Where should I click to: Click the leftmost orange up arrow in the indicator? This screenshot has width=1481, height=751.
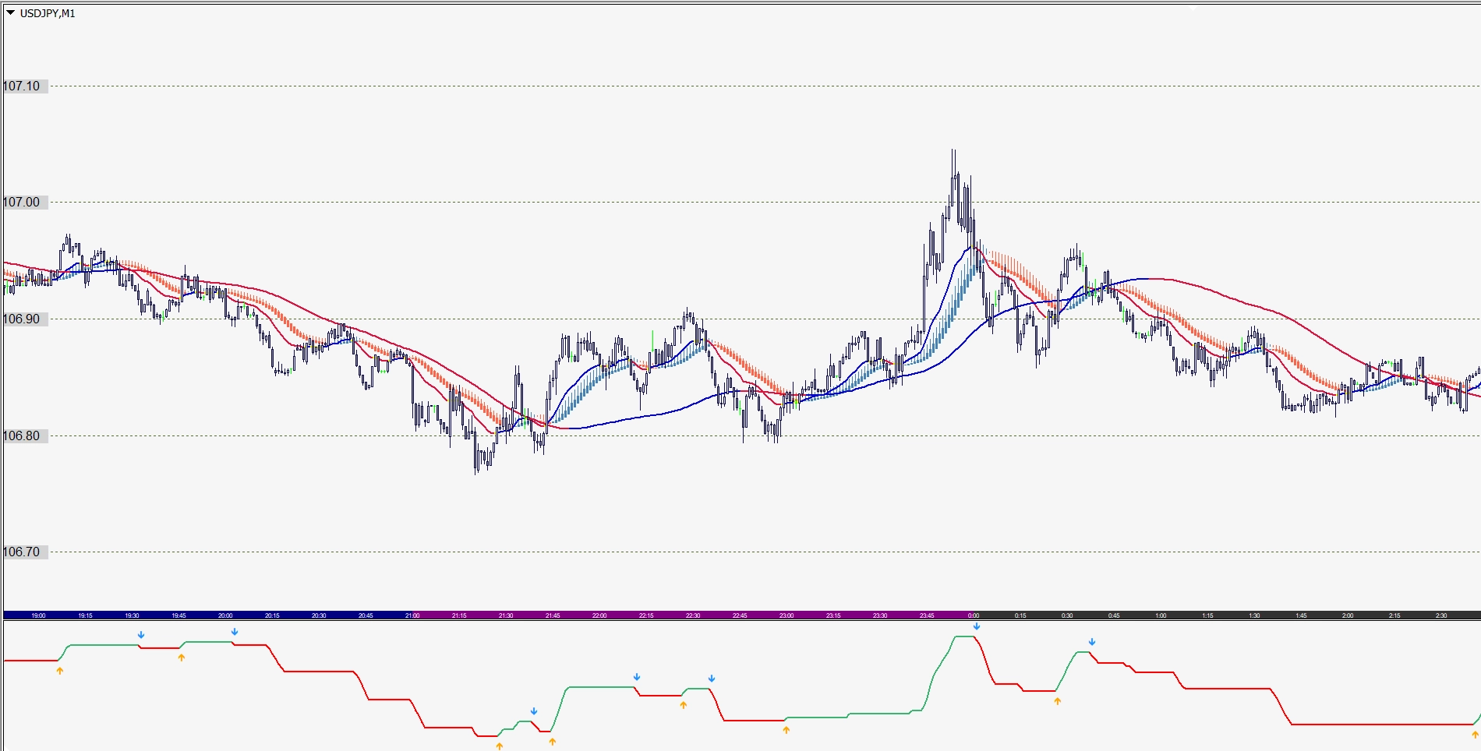tap(60, 671)
